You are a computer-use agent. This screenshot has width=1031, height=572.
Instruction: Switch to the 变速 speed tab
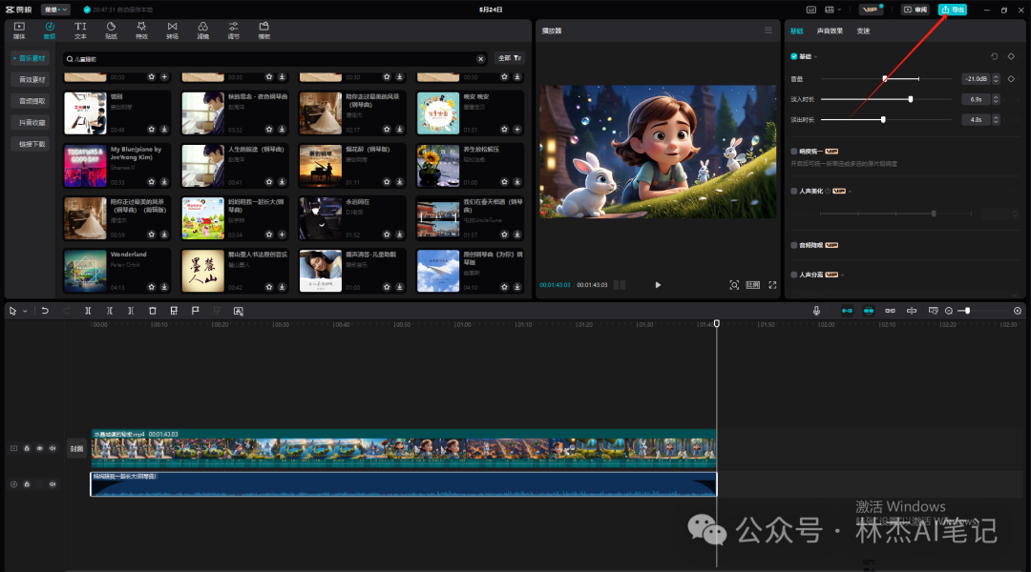coord(863,31)
